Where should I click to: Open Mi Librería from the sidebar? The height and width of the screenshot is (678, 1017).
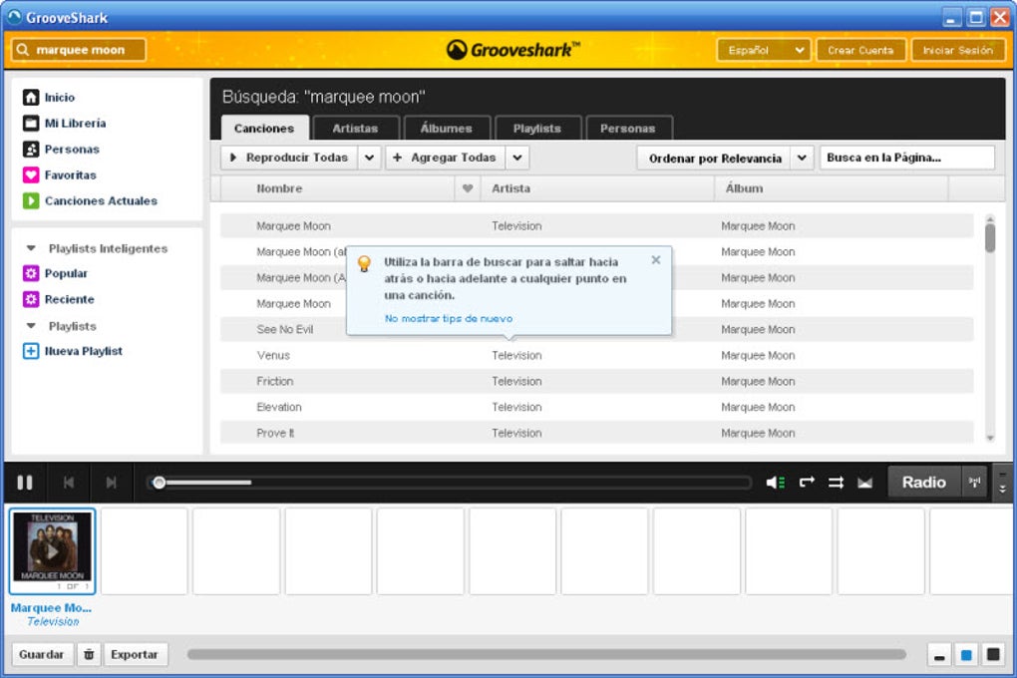pos(62,123)
